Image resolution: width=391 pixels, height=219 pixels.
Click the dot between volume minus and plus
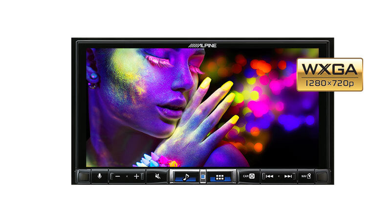[x=127, y=176]
